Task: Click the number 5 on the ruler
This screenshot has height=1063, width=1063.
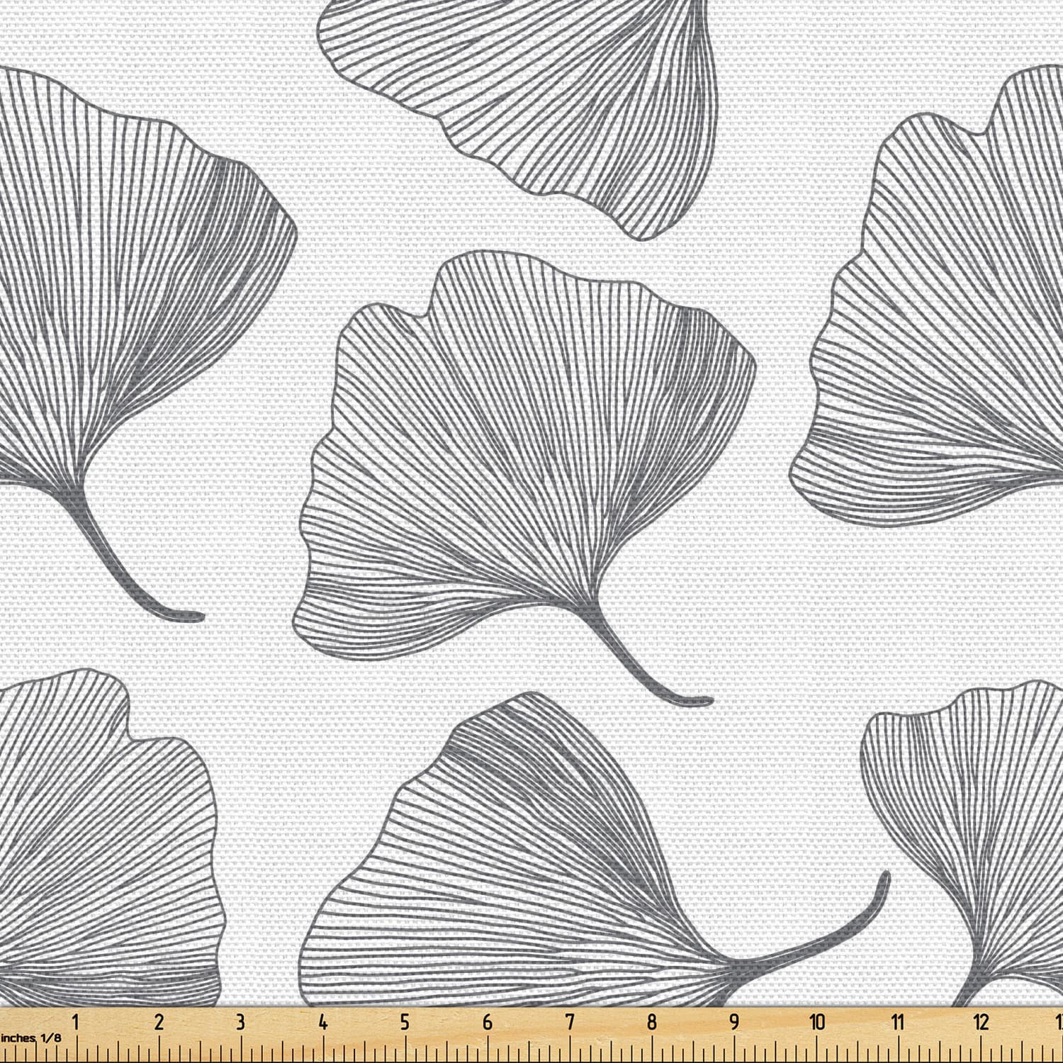Action: click(405, 1022)
